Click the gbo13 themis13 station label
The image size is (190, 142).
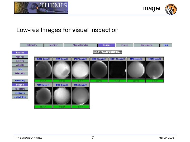point(117,59)
